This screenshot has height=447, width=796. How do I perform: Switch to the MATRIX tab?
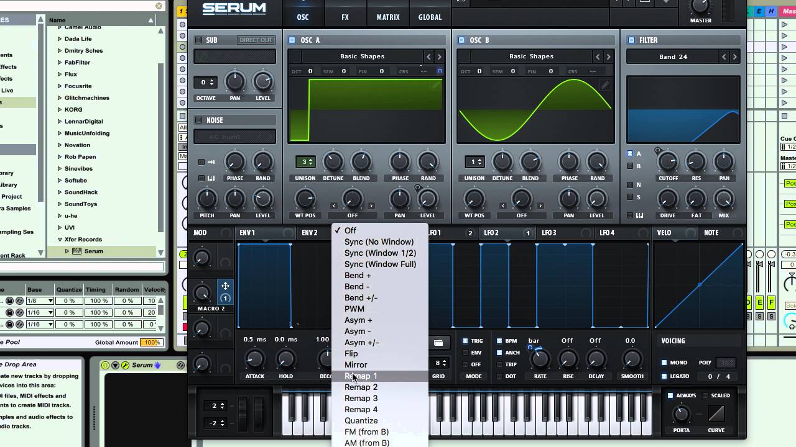click(388, 17)
